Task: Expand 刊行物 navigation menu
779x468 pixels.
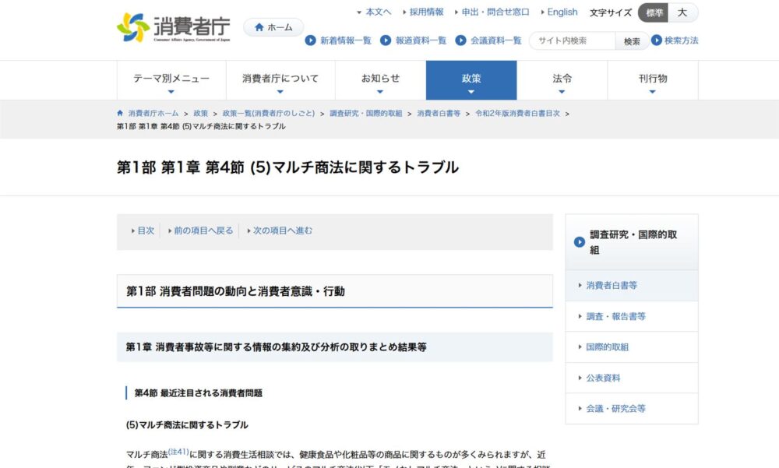Action: click(x=653, y=80)
